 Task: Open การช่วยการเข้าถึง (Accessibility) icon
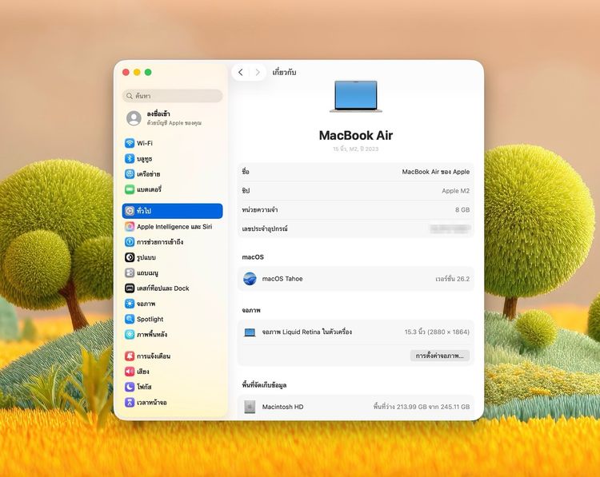click(x=130, y=241)
